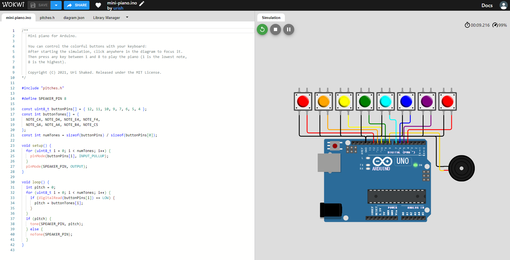Pause the Arduino simulation
This screenshot has width=510, height=260.
[x=288, y=29]
